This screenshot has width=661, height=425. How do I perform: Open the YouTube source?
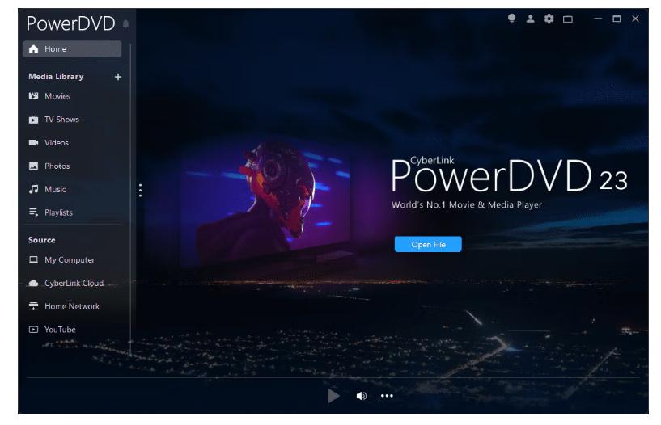pos(59,330)
